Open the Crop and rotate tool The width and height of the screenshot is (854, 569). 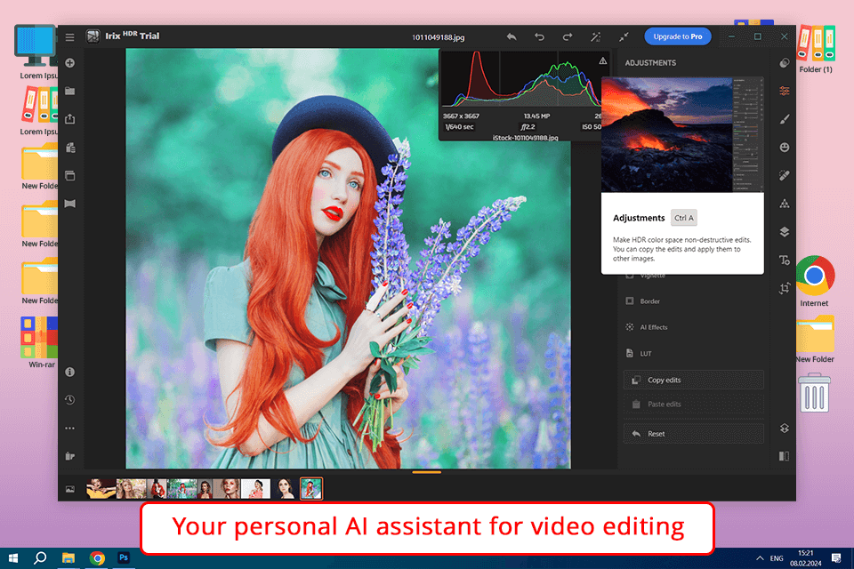(x=784, y=288)
